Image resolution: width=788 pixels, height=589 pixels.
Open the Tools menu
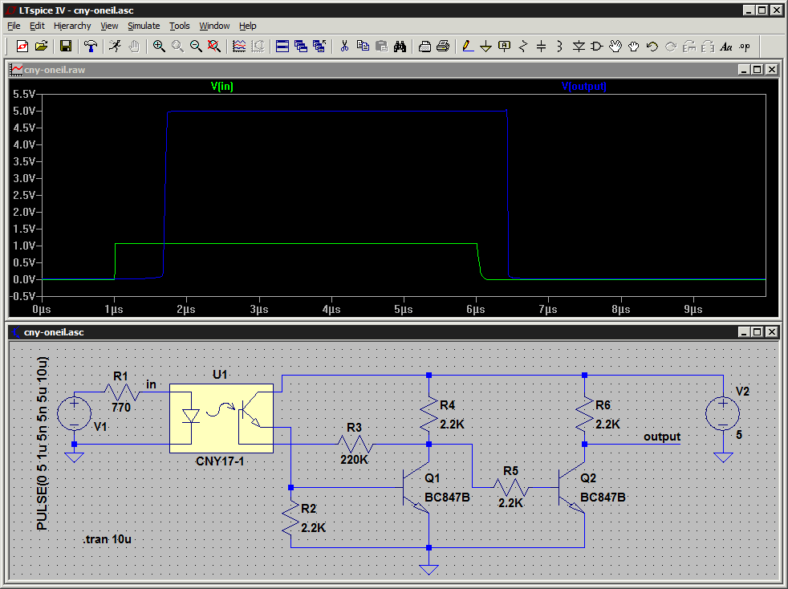click(x=180, y=26)
